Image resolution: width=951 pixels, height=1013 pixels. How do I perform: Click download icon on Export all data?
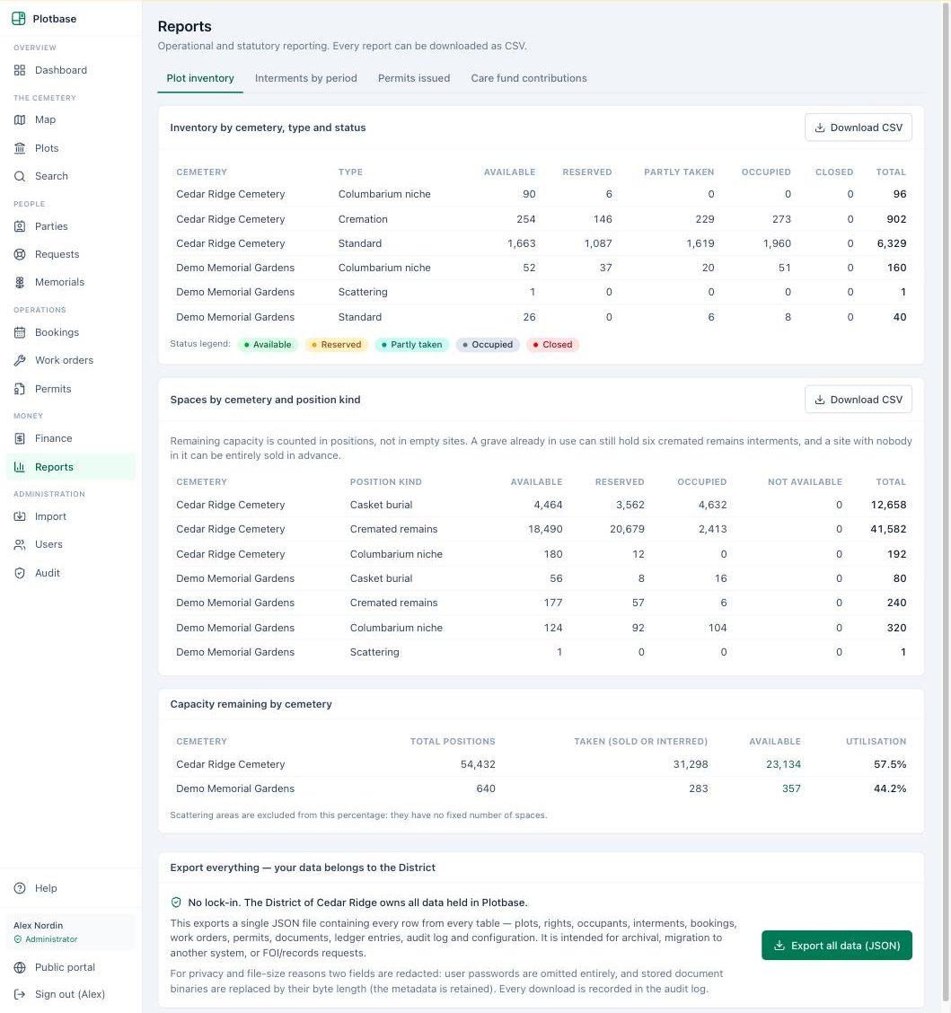779,945
